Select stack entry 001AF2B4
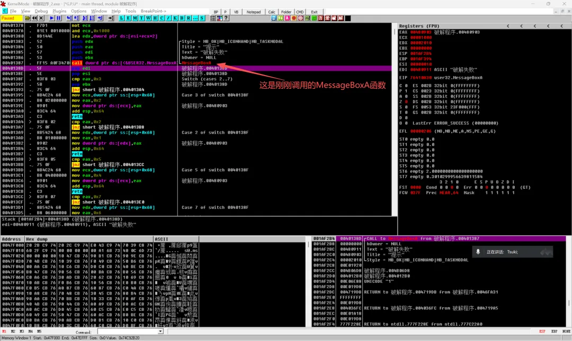 point(439,238)
